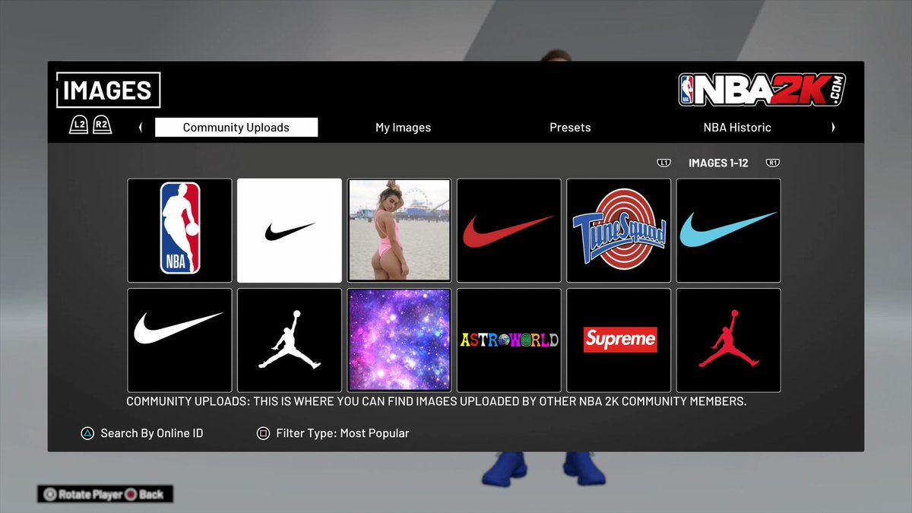Select the white Jumpman logo image
Image resolution: width=912 pixels, height=513 pixels.
pos(290,340)
